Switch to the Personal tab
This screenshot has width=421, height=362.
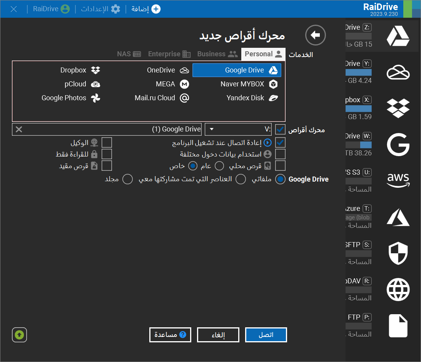tap(263, 54)
